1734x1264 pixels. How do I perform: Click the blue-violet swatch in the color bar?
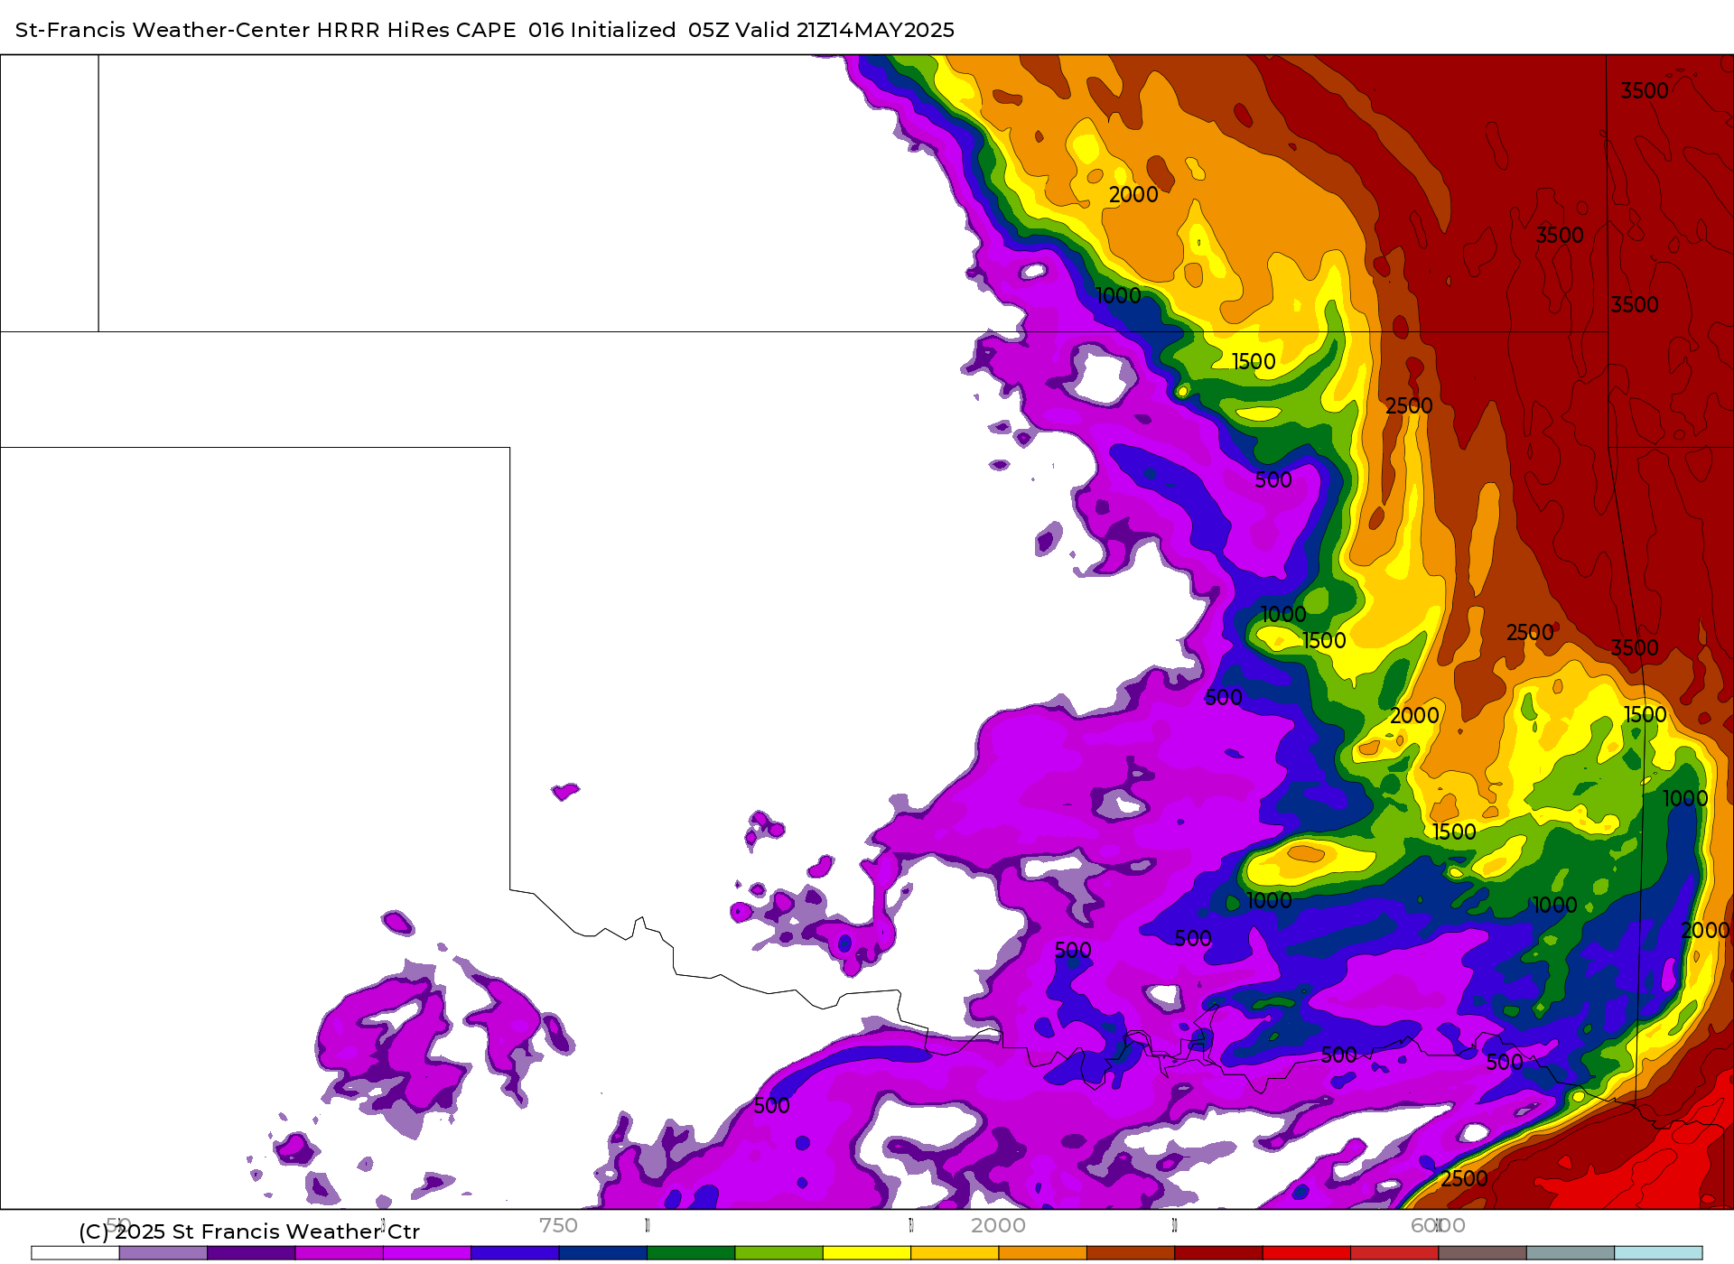(515, 1253)
